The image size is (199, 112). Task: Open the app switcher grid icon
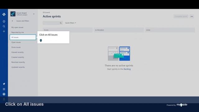tap(4, 89)
